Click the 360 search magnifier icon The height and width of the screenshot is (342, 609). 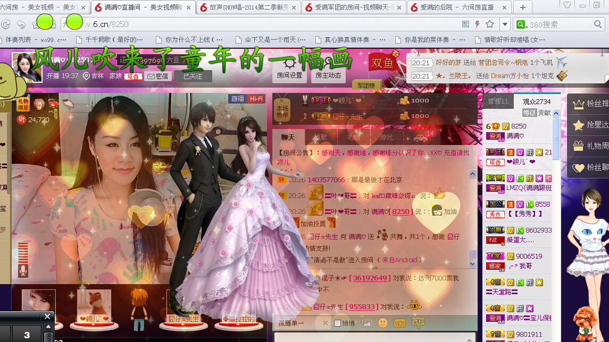(597, 24)
